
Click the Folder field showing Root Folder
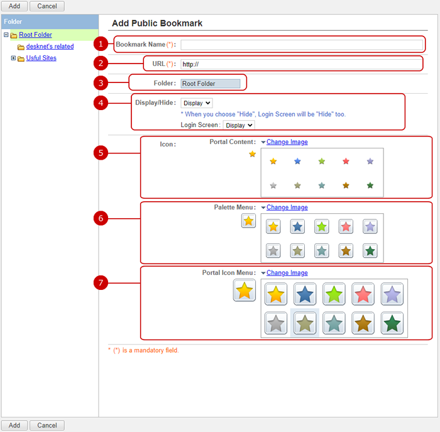click(211, 84)
